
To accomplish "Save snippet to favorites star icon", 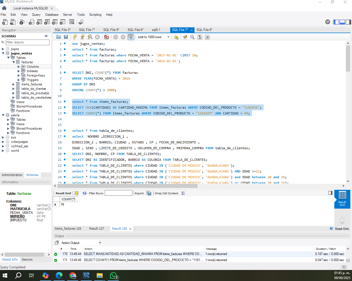I will pos(176,37).
